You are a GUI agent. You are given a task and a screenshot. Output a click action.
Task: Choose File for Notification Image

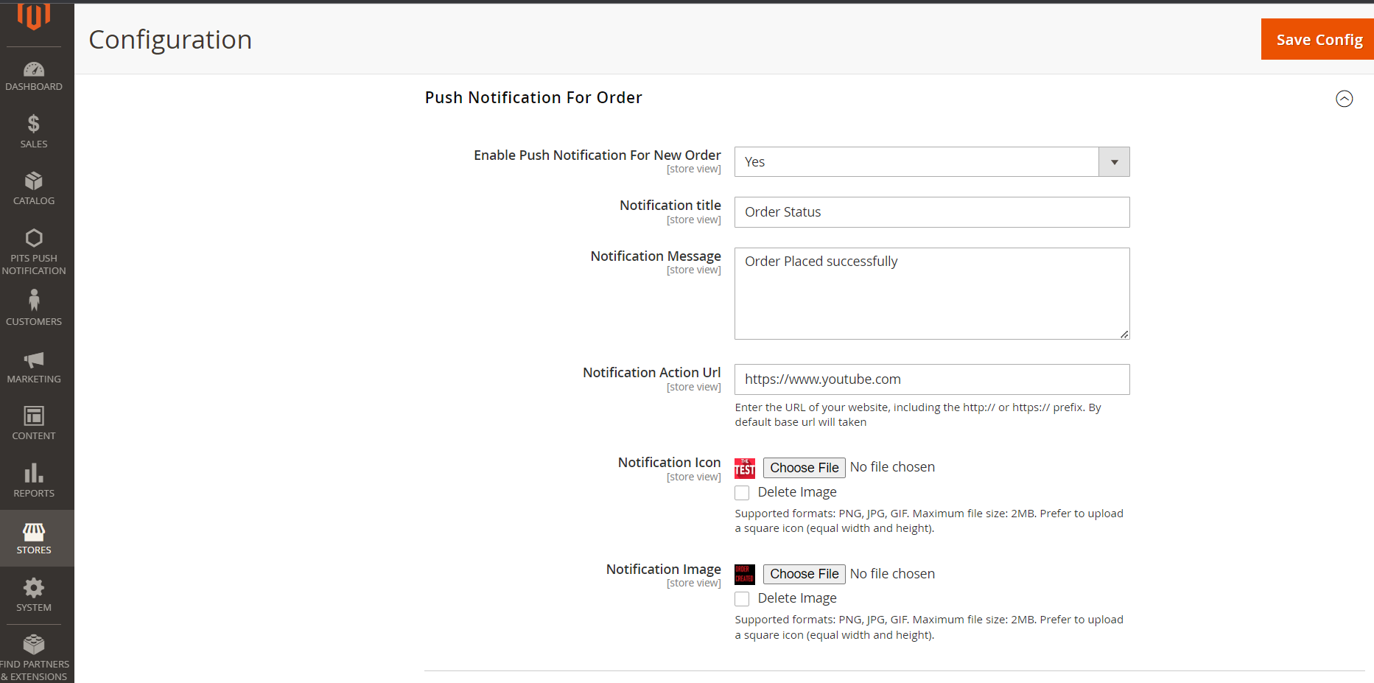[804, 574]
